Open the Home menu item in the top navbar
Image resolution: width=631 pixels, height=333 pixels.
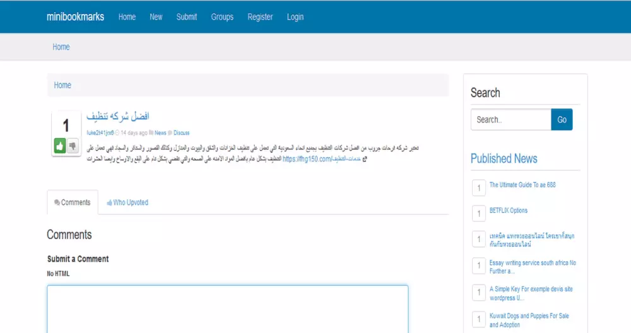pyautogui.click(x=127, y=17)
